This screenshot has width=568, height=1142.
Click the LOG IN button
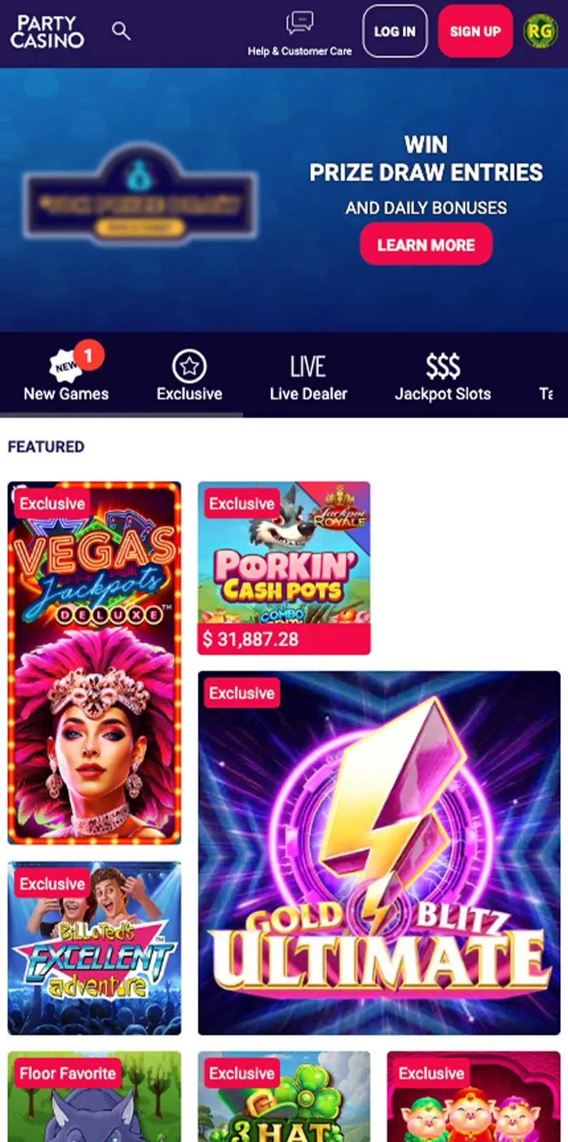coord(395,31)
